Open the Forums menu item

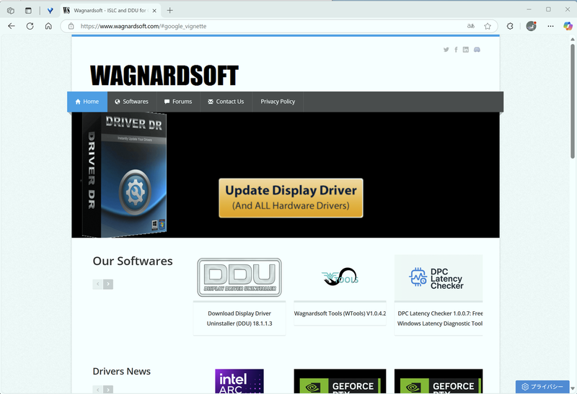[x=178, y=102]
